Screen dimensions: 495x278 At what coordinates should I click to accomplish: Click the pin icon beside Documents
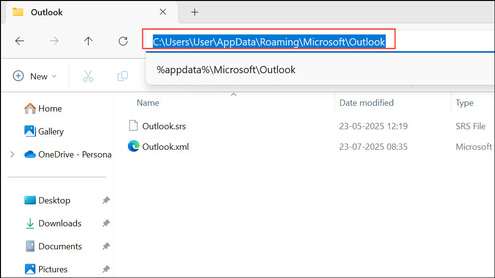coord(106,246)
